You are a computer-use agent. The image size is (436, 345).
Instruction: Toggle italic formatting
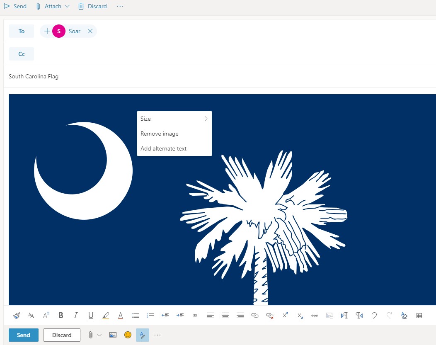click(75, 315)
